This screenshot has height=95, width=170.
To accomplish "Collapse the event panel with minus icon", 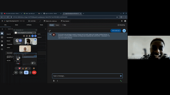I will coord(45,29).
